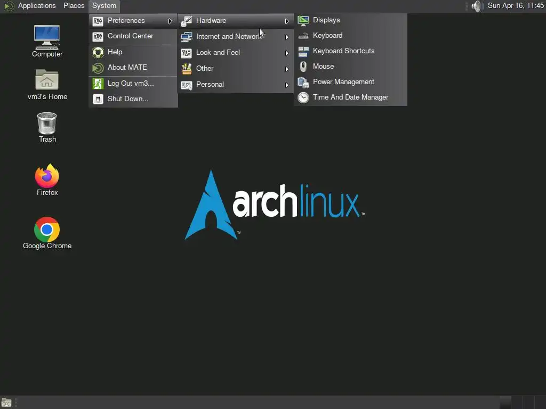Click the show desktop icon in bottom panel
546x409 pixels.
click(6, 403)
